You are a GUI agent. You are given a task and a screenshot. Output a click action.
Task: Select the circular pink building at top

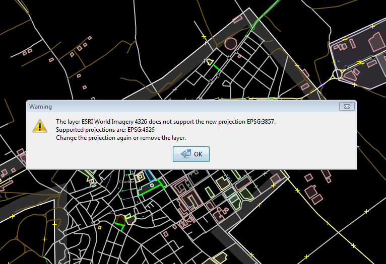[231, 43]
